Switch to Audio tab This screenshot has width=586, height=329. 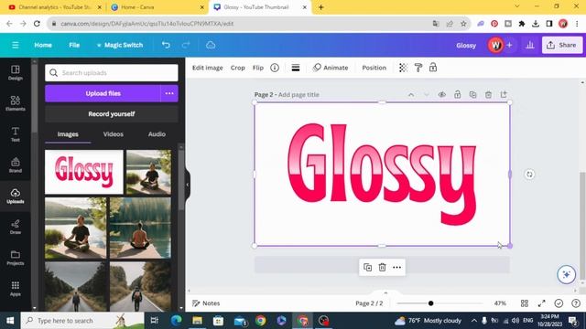(157, 134)
